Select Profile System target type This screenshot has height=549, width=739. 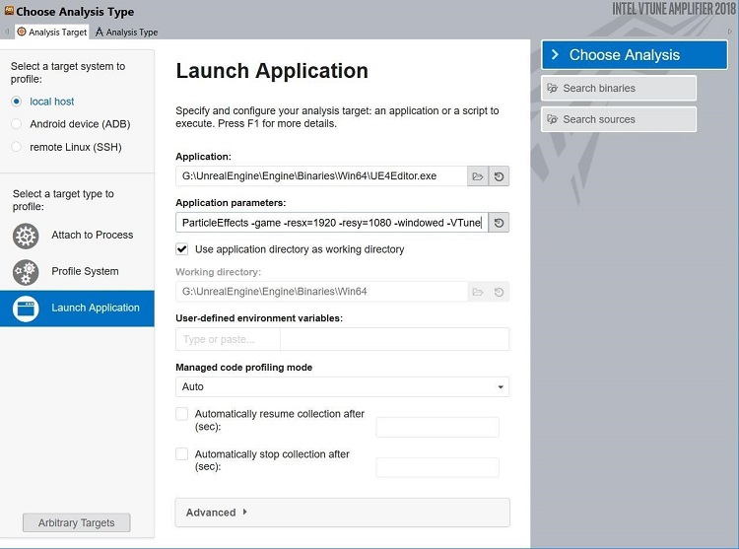pyautogui.click(x=77, y=272)
